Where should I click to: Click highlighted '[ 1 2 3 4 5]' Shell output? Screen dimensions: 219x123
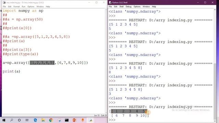pos(129,111)
